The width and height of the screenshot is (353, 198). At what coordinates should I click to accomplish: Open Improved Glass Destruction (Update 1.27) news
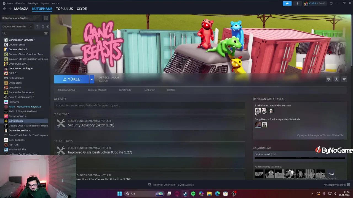click(x=149, y=150)
